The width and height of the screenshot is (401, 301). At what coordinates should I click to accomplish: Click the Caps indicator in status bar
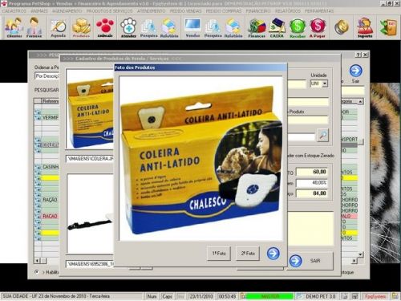point(168,296)
